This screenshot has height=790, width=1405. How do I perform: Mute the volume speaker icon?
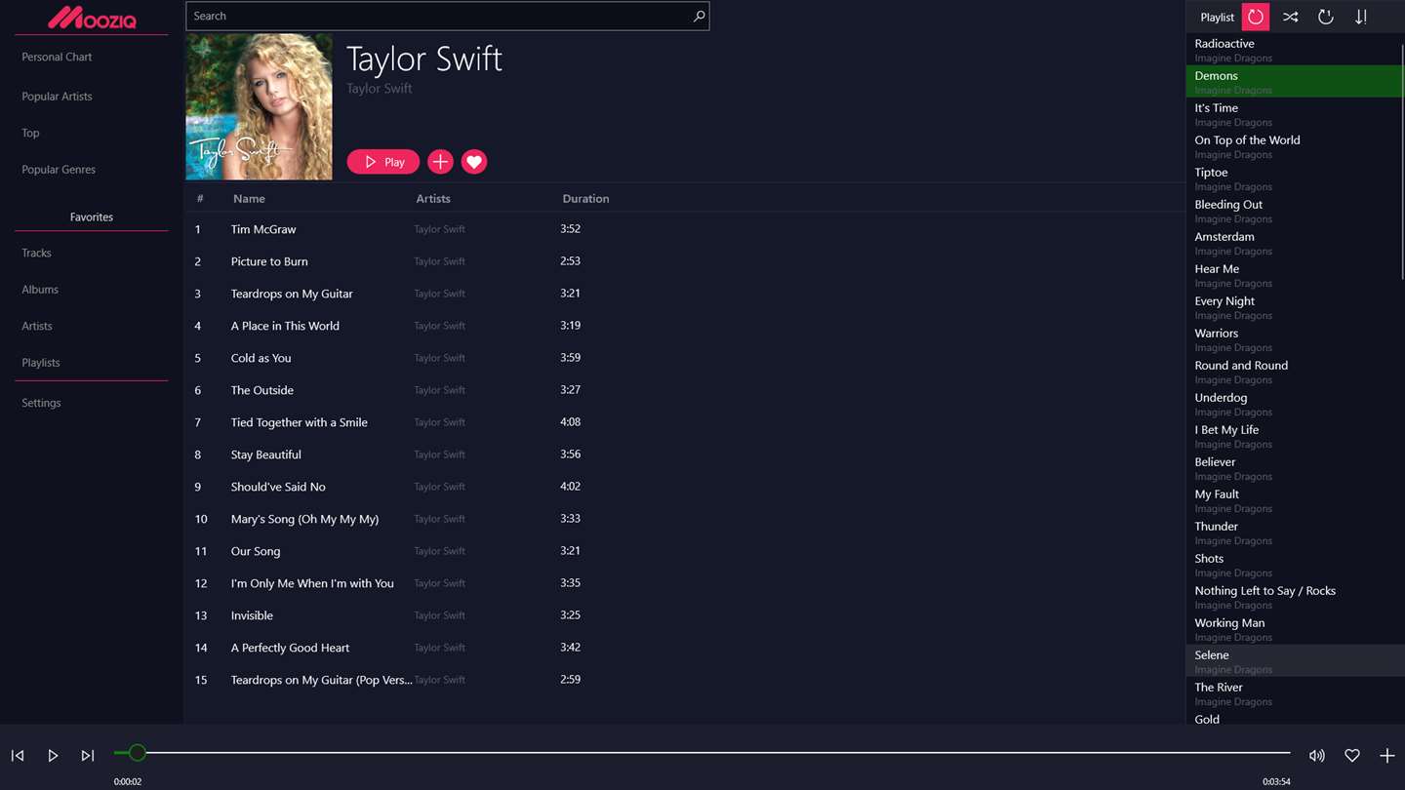[x=1317, y=755]
